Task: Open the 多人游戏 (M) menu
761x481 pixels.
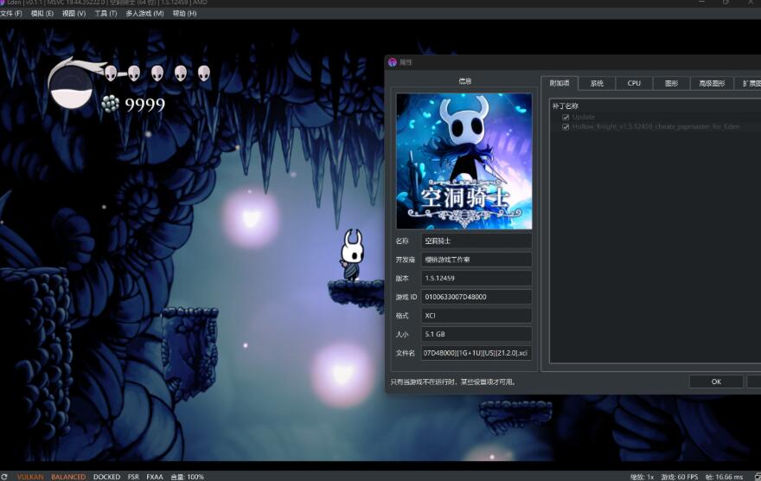Action: (x=144, y=13)
